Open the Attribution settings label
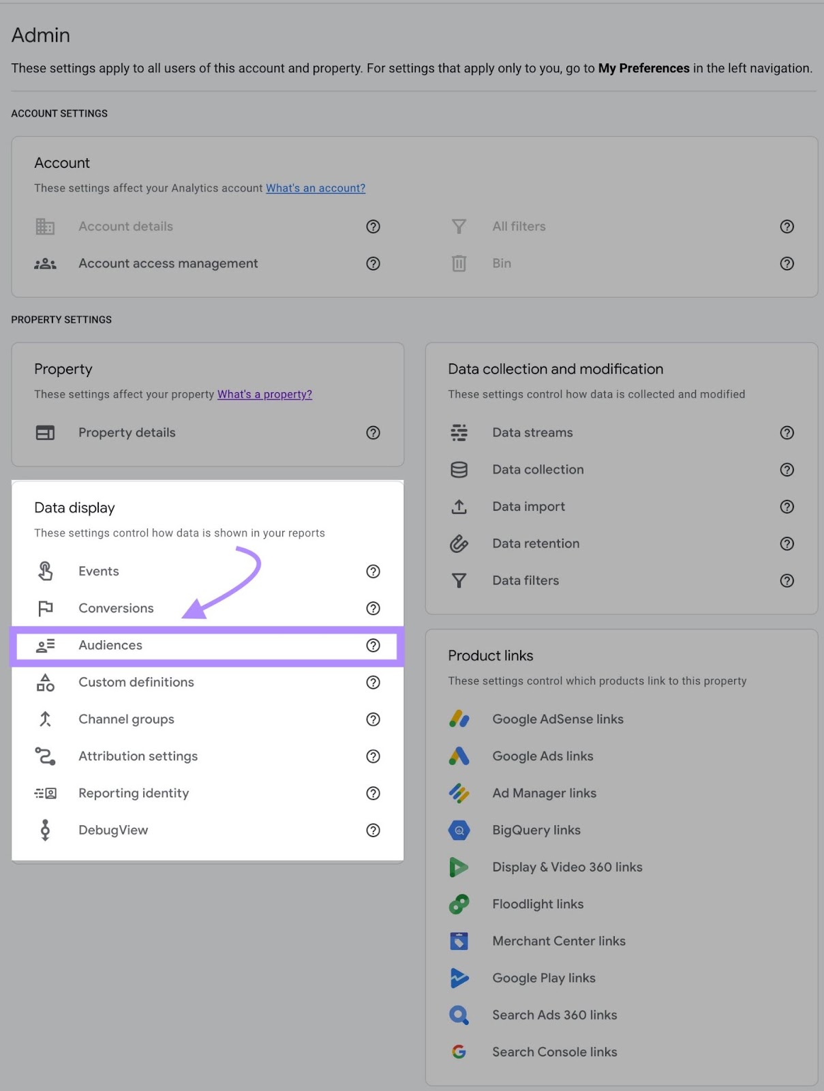Screen dimensions: 824x1091 (x=138, y=756)
